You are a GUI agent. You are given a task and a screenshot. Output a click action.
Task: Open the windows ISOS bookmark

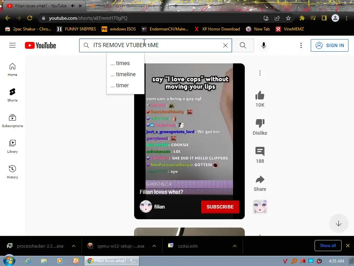[119, 29]
